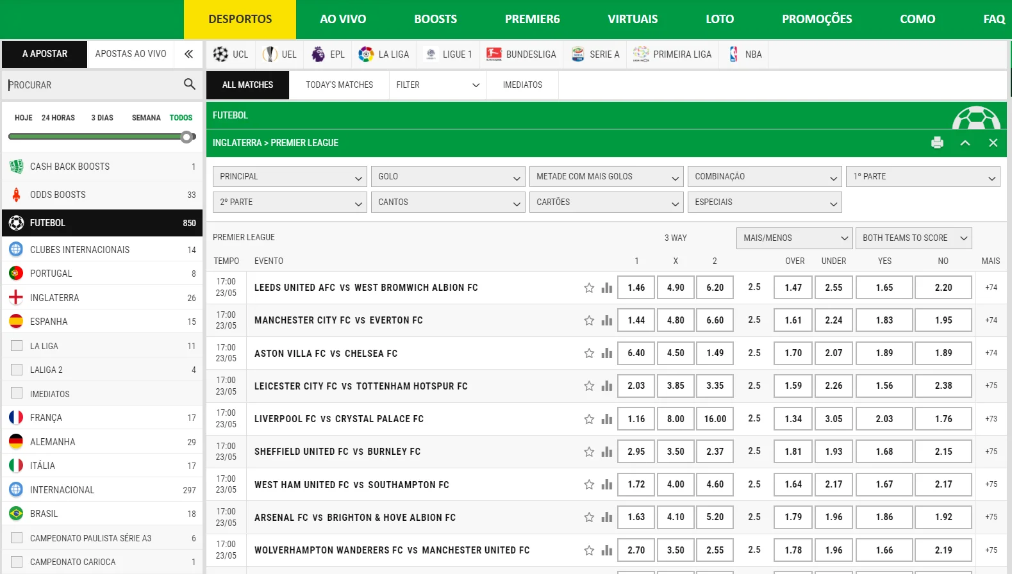Favorite Aston Villa vs Chelsea match
Image resolution: width=1012 pixels, height=574 pixels.
pos(589,353)
